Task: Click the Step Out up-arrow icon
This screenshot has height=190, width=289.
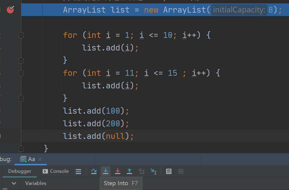Action: (130, 171)
